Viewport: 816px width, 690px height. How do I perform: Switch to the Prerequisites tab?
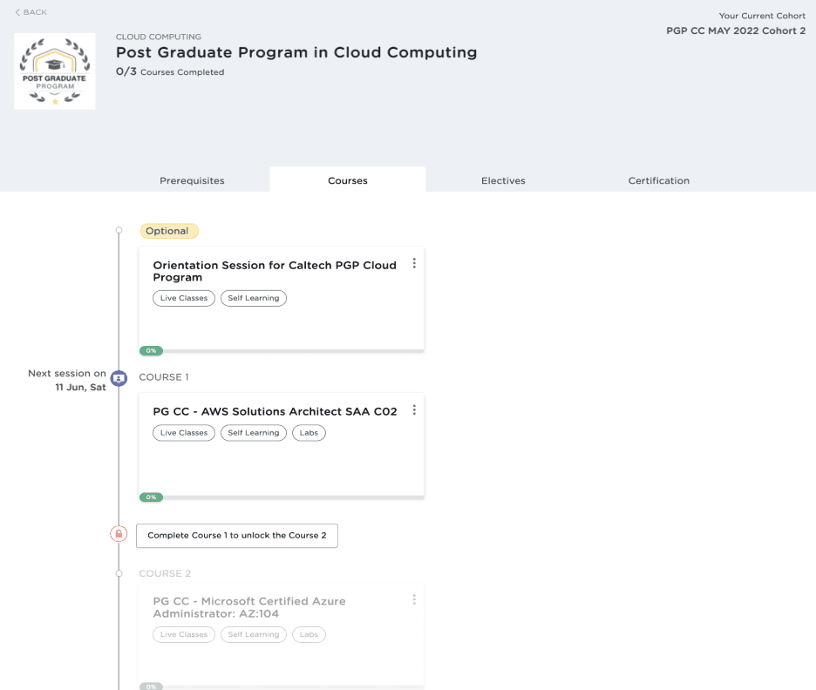[x=192, y=180]
